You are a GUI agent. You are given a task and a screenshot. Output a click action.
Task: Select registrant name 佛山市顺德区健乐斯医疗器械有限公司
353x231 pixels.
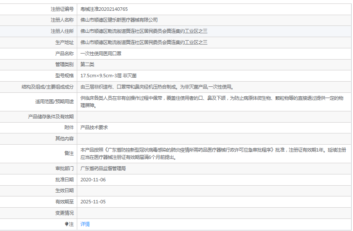click(x=119, y=20)
